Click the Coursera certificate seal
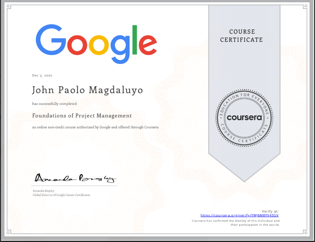 pos(244,118)
